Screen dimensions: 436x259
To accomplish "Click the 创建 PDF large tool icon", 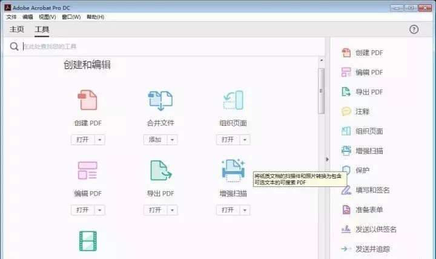I will (x=88, y=100).
